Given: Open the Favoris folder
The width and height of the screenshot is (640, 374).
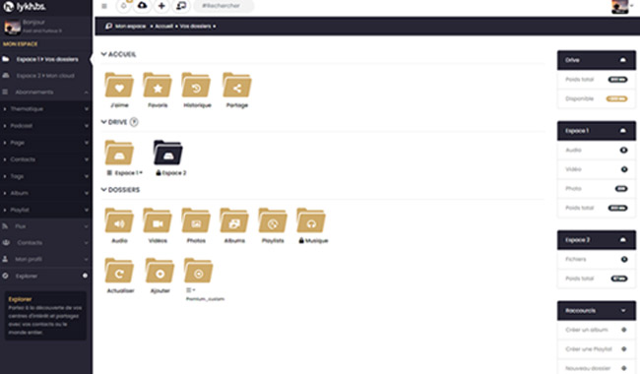Looking at the screenshot, I should (x=158, y=86).
